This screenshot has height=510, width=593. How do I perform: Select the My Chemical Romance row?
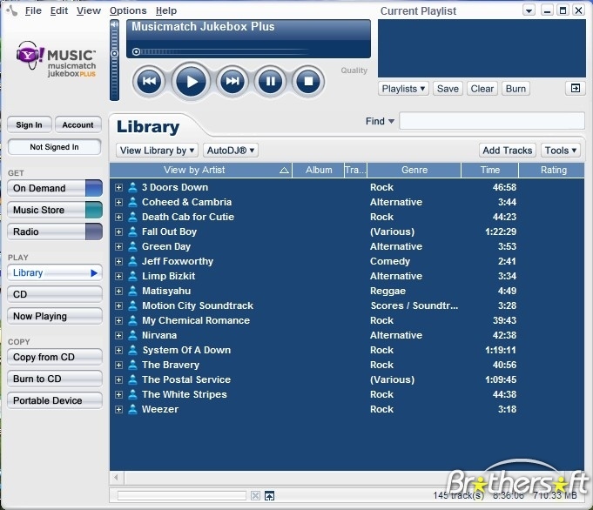[x=347, y=320]
